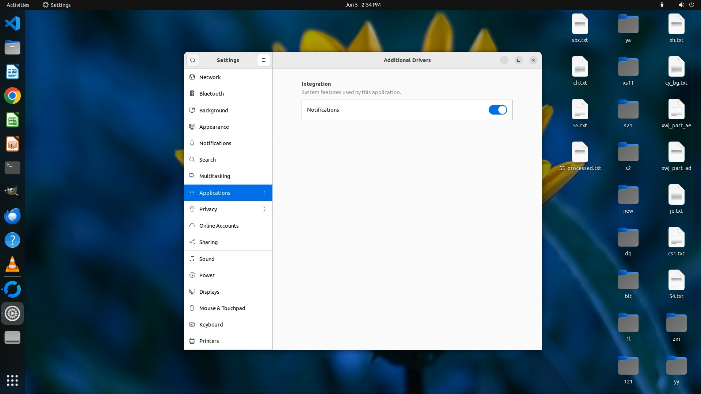The image size is (701, 394).
Task: Click the Keyboard icon in sidebar
Action: pos(192,325)
